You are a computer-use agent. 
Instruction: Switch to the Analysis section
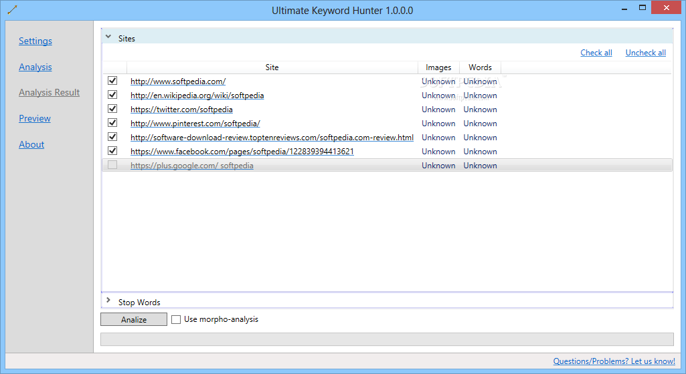tap(35, 67)
